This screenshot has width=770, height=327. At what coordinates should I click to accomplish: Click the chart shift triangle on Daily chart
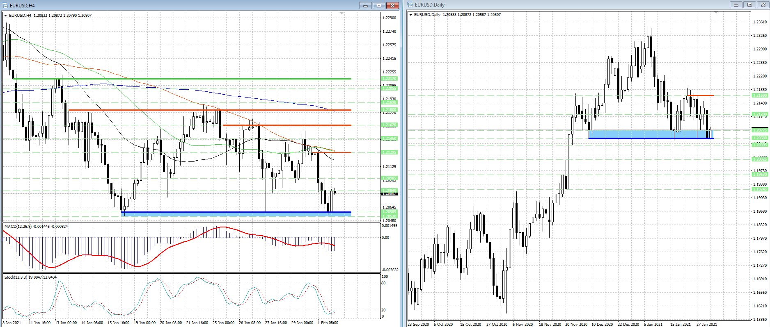click(x=716, y=13)
